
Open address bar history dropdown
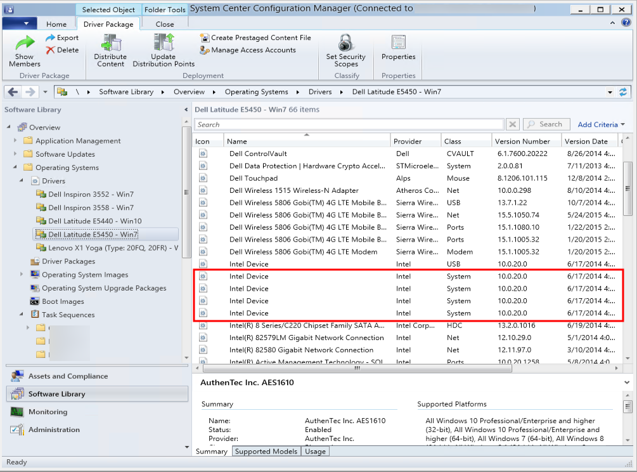pyautogui.click(x=610, y=92)
